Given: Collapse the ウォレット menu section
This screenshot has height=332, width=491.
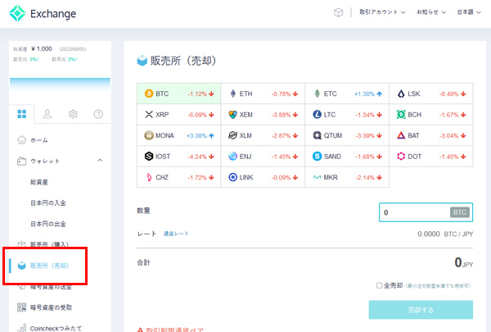Looking at the screenshot, I should tap(100, 161).
